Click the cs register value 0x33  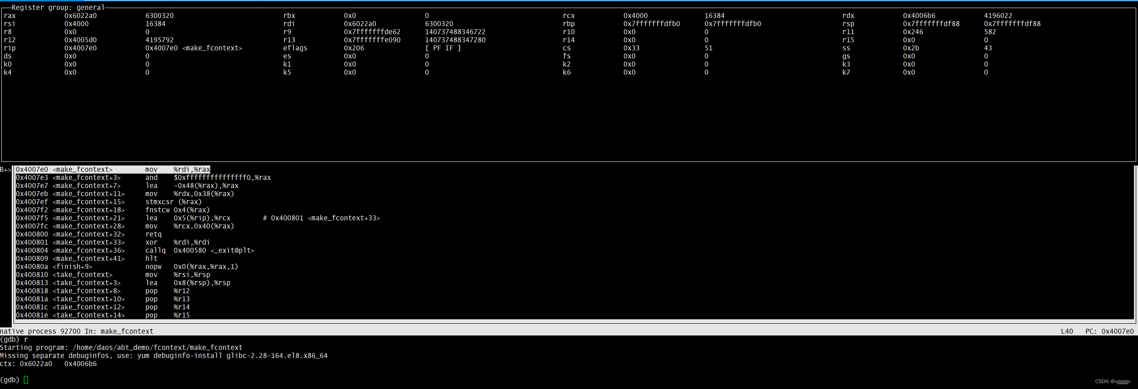point(632,48)
